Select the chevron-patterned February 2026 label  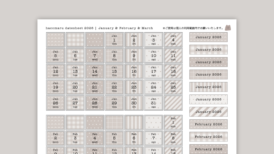tap(208, 124)
